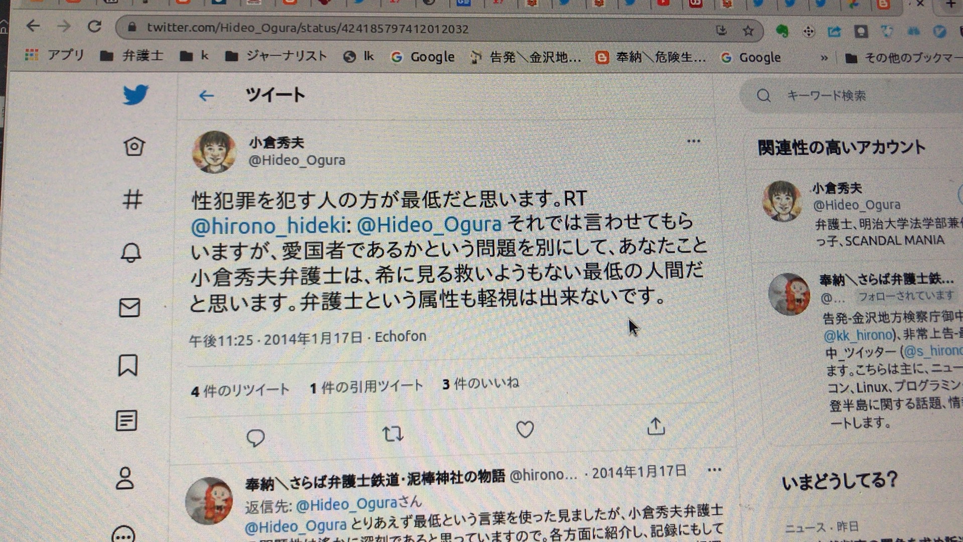Open @hirono_hideki mention link in tweet
Screen dimensions: 963x542
[x=268, y=225]
